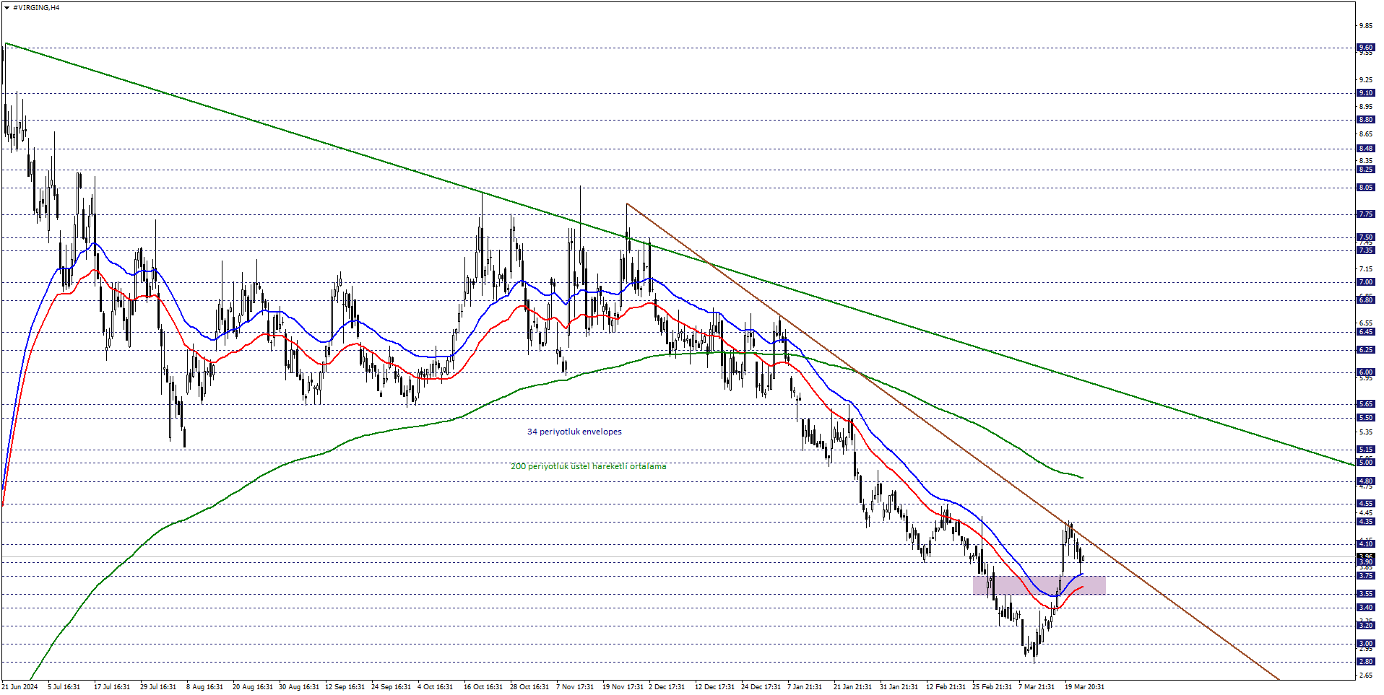Click the 9.10 horizontal line price tag

click(x=1366, y=93)
